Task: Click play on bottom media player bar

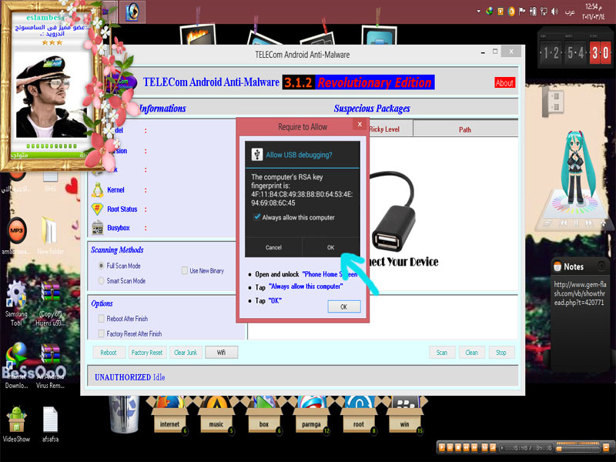Action: [441, 447]
